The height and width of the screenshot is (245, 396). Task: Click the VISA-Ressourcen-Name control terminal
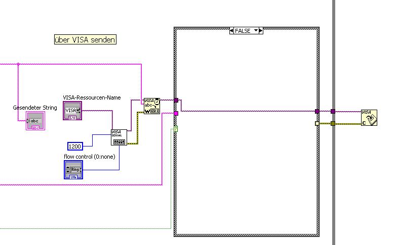click(x=72, y=111)
